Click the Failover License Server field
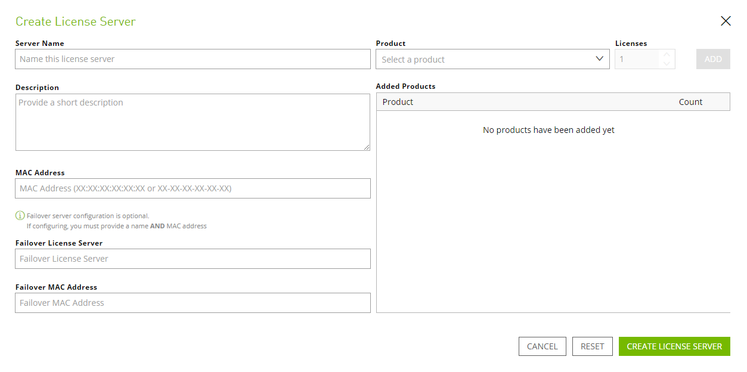Image resolution: width=747 pixels, height=372 pixels. pyautogui.click(x=193, y=258)
